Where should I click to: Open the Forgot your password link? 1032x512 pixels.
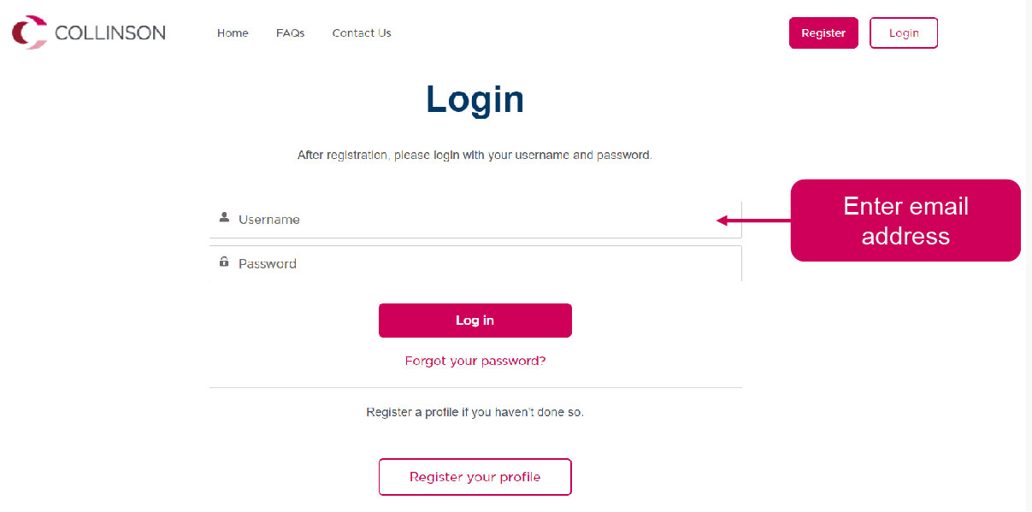point(475,361)
